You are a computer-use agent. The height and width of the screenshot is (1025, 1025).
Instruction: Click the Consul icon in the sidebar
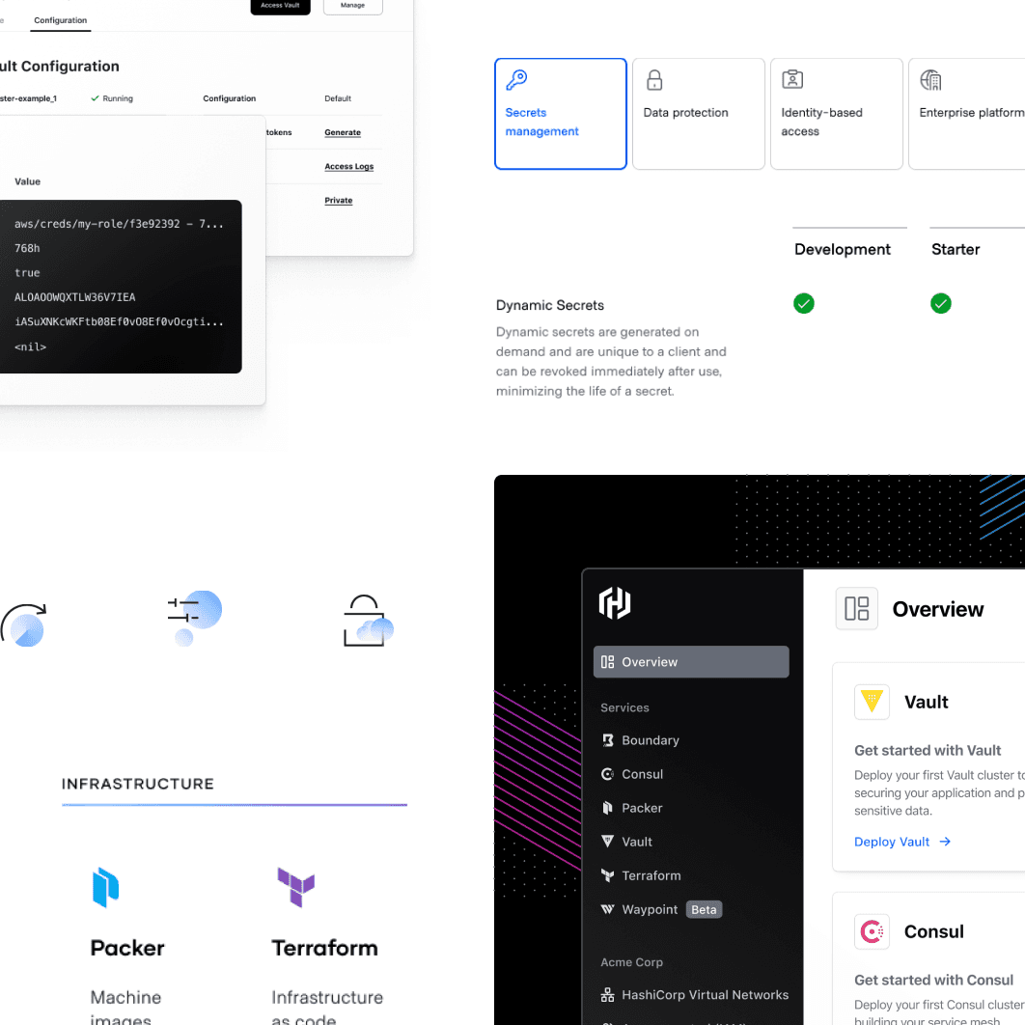607,774
